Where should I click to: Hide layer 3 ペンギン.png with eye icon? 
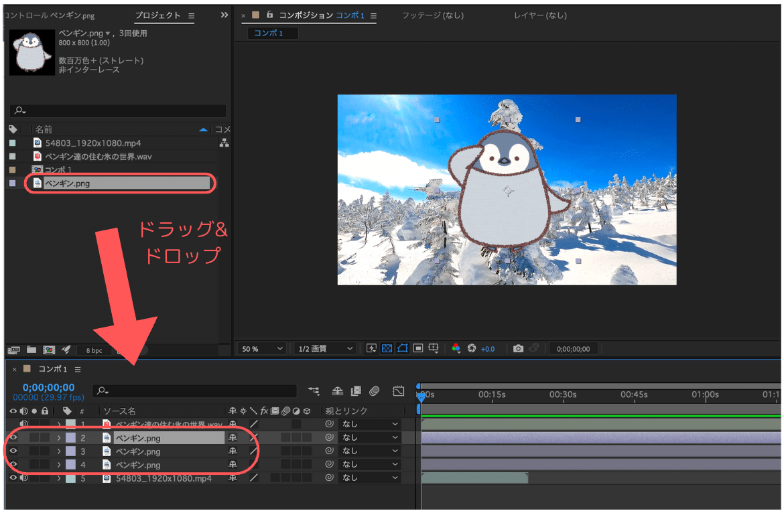pos(13,451)
